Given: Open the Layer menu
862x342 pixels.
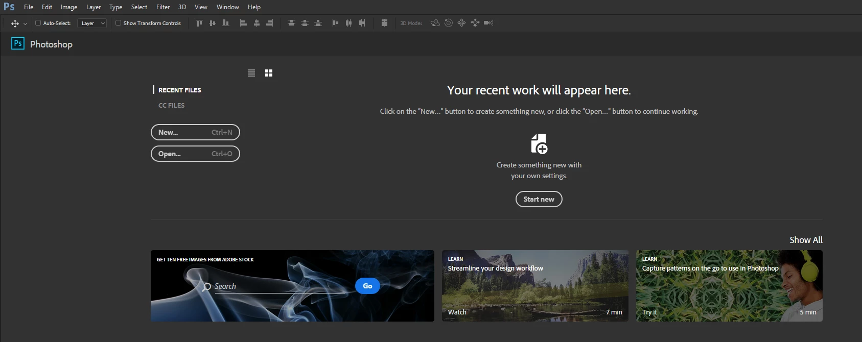Looking at the screenshot, I should click(x=94, y=7).
